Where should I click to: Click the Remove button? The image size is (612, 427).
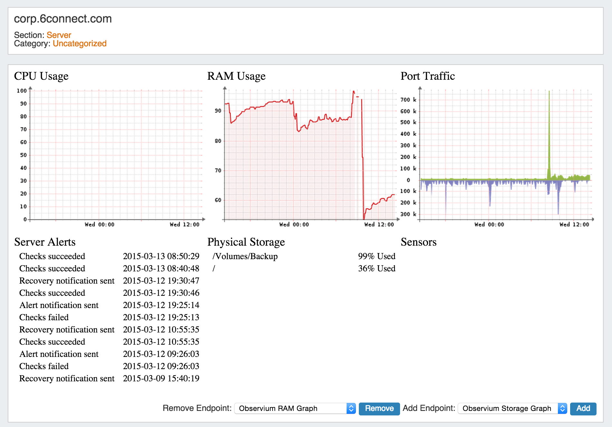pyautogui.click(x=379, y=408)
